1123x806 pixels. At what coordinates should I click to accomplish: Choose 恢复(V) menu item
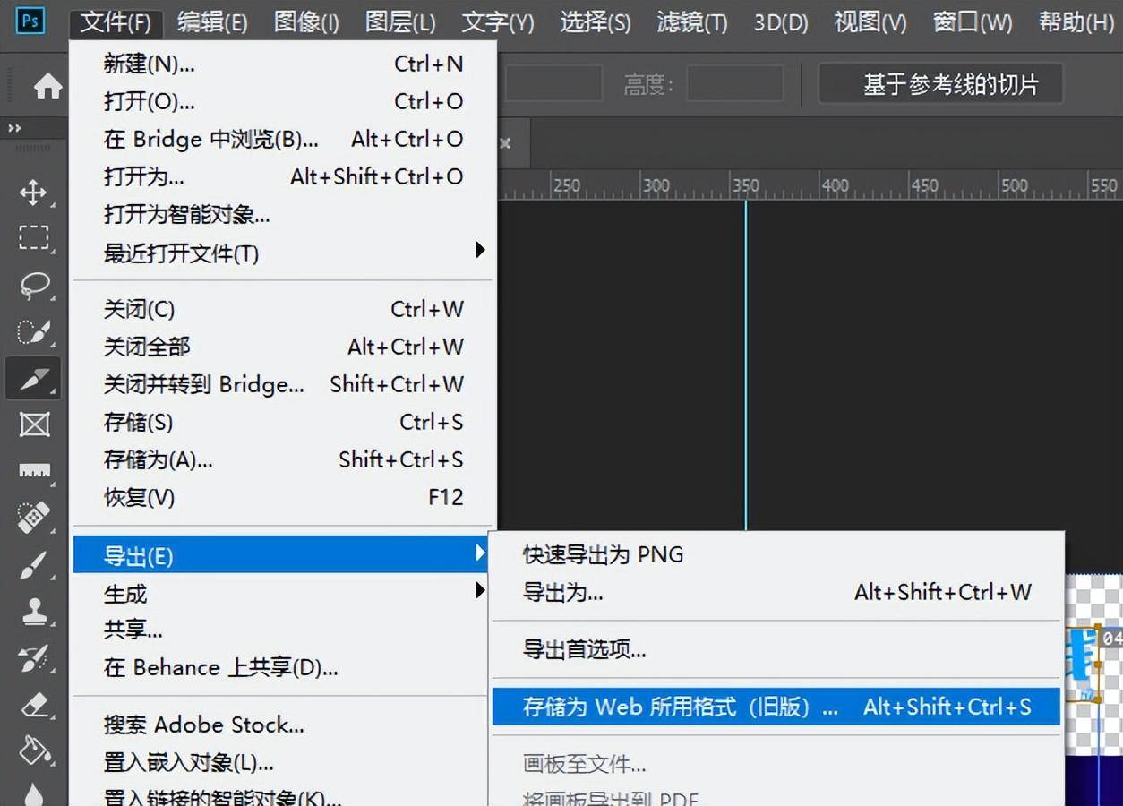pos(283,497)
